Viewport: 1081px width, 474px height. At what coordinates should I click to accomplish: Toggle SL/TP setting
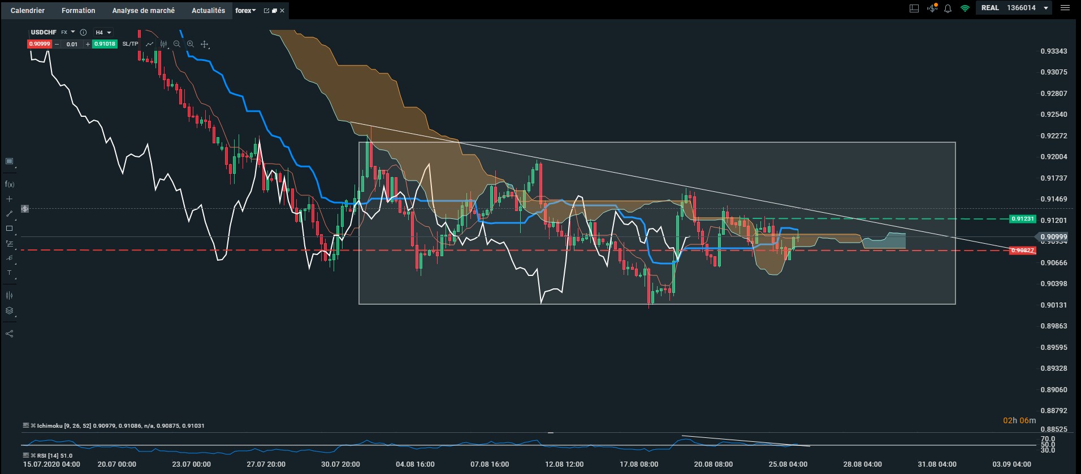130,44
